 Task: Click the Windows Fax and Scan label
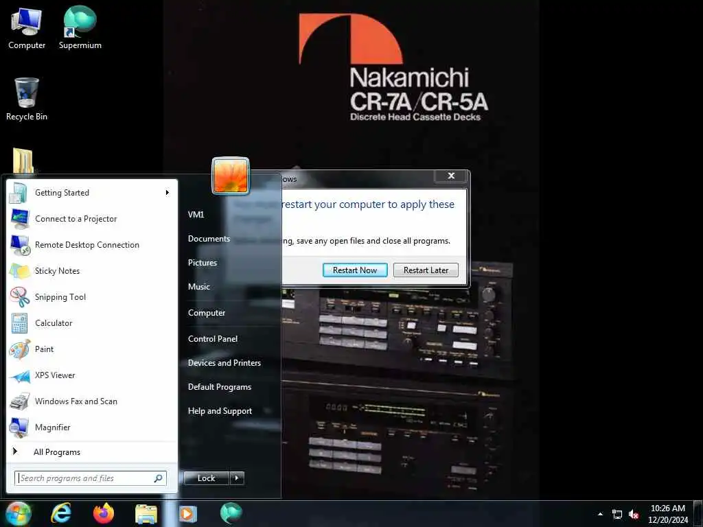76,401
